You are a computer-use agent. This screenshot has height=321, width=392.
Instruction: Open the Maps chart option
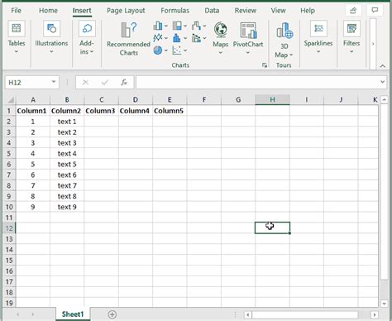point(221,38)
